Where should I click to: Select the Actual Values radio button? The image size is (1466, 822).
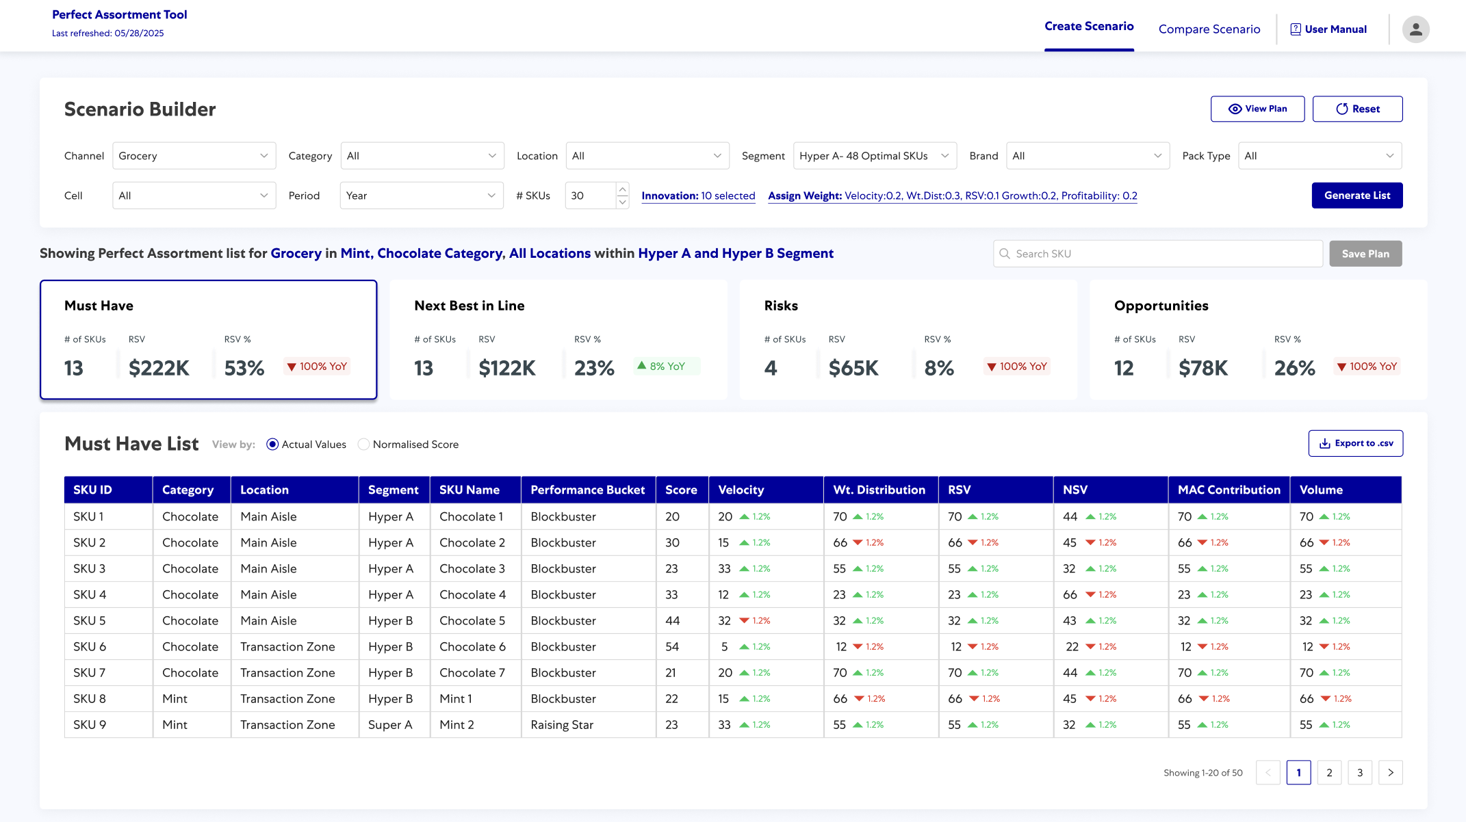272,445
